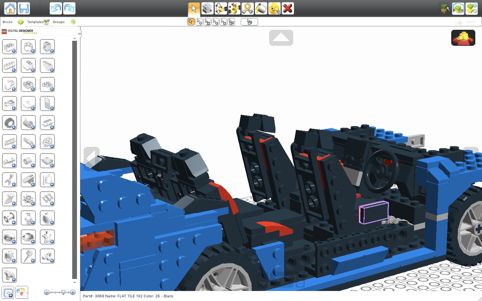
Task: Choose shape and color selection sub-tool
Action: [x=231, y=22]
